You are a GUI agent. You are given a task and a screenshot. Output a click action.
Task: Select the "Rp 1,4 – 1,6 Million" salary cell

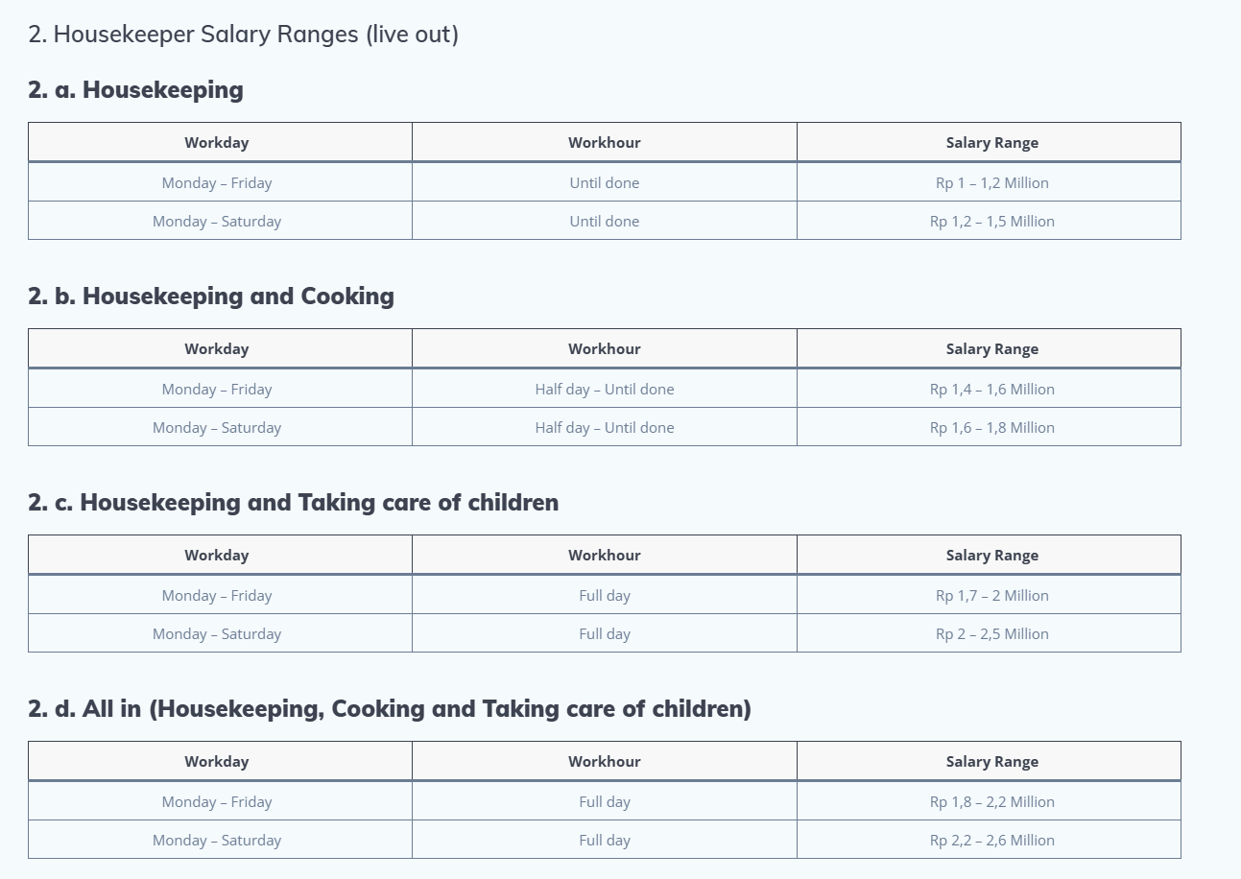991,390
